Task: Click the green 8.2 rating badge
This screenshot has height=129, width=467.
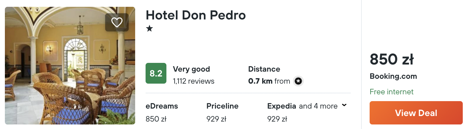Action: click(x=156, y=73)
